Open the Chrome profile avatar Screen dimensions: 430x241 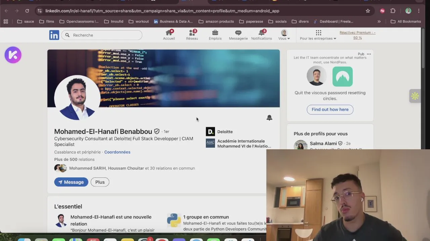click(x=408, y=11)
